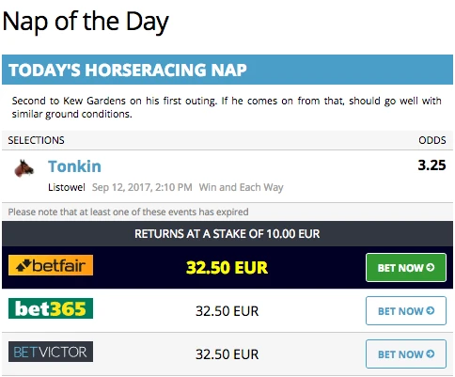Select the 3.25 odds value for Tonkin

[431, 165]
